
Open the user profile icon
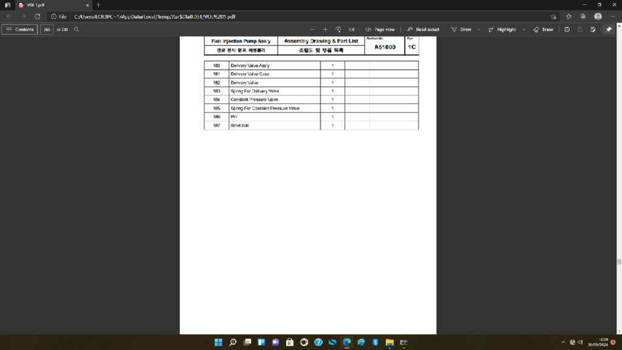click(598, 16)
